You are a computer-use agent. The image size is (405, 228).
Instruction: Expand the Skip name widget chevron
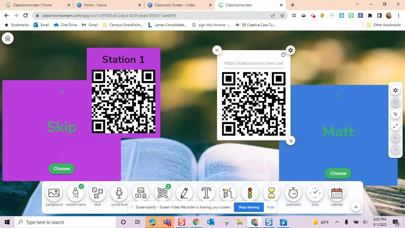pyautogui.click(x=62, y=92)
